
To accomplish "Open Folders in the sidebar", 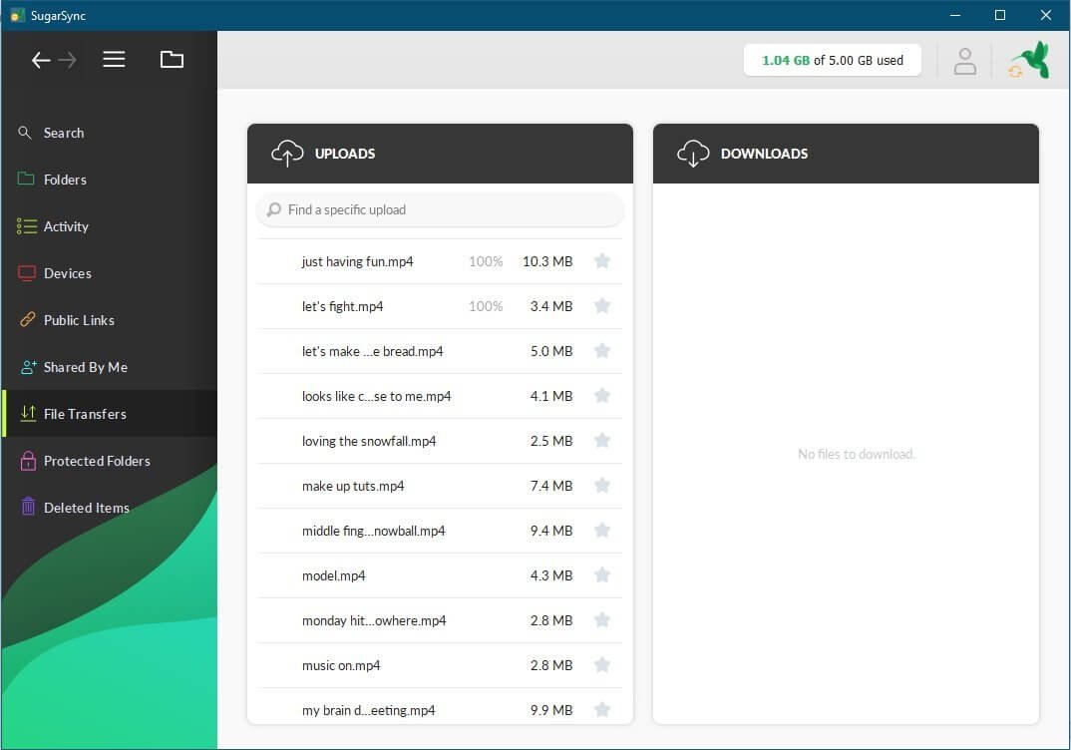I will [110, 180].
